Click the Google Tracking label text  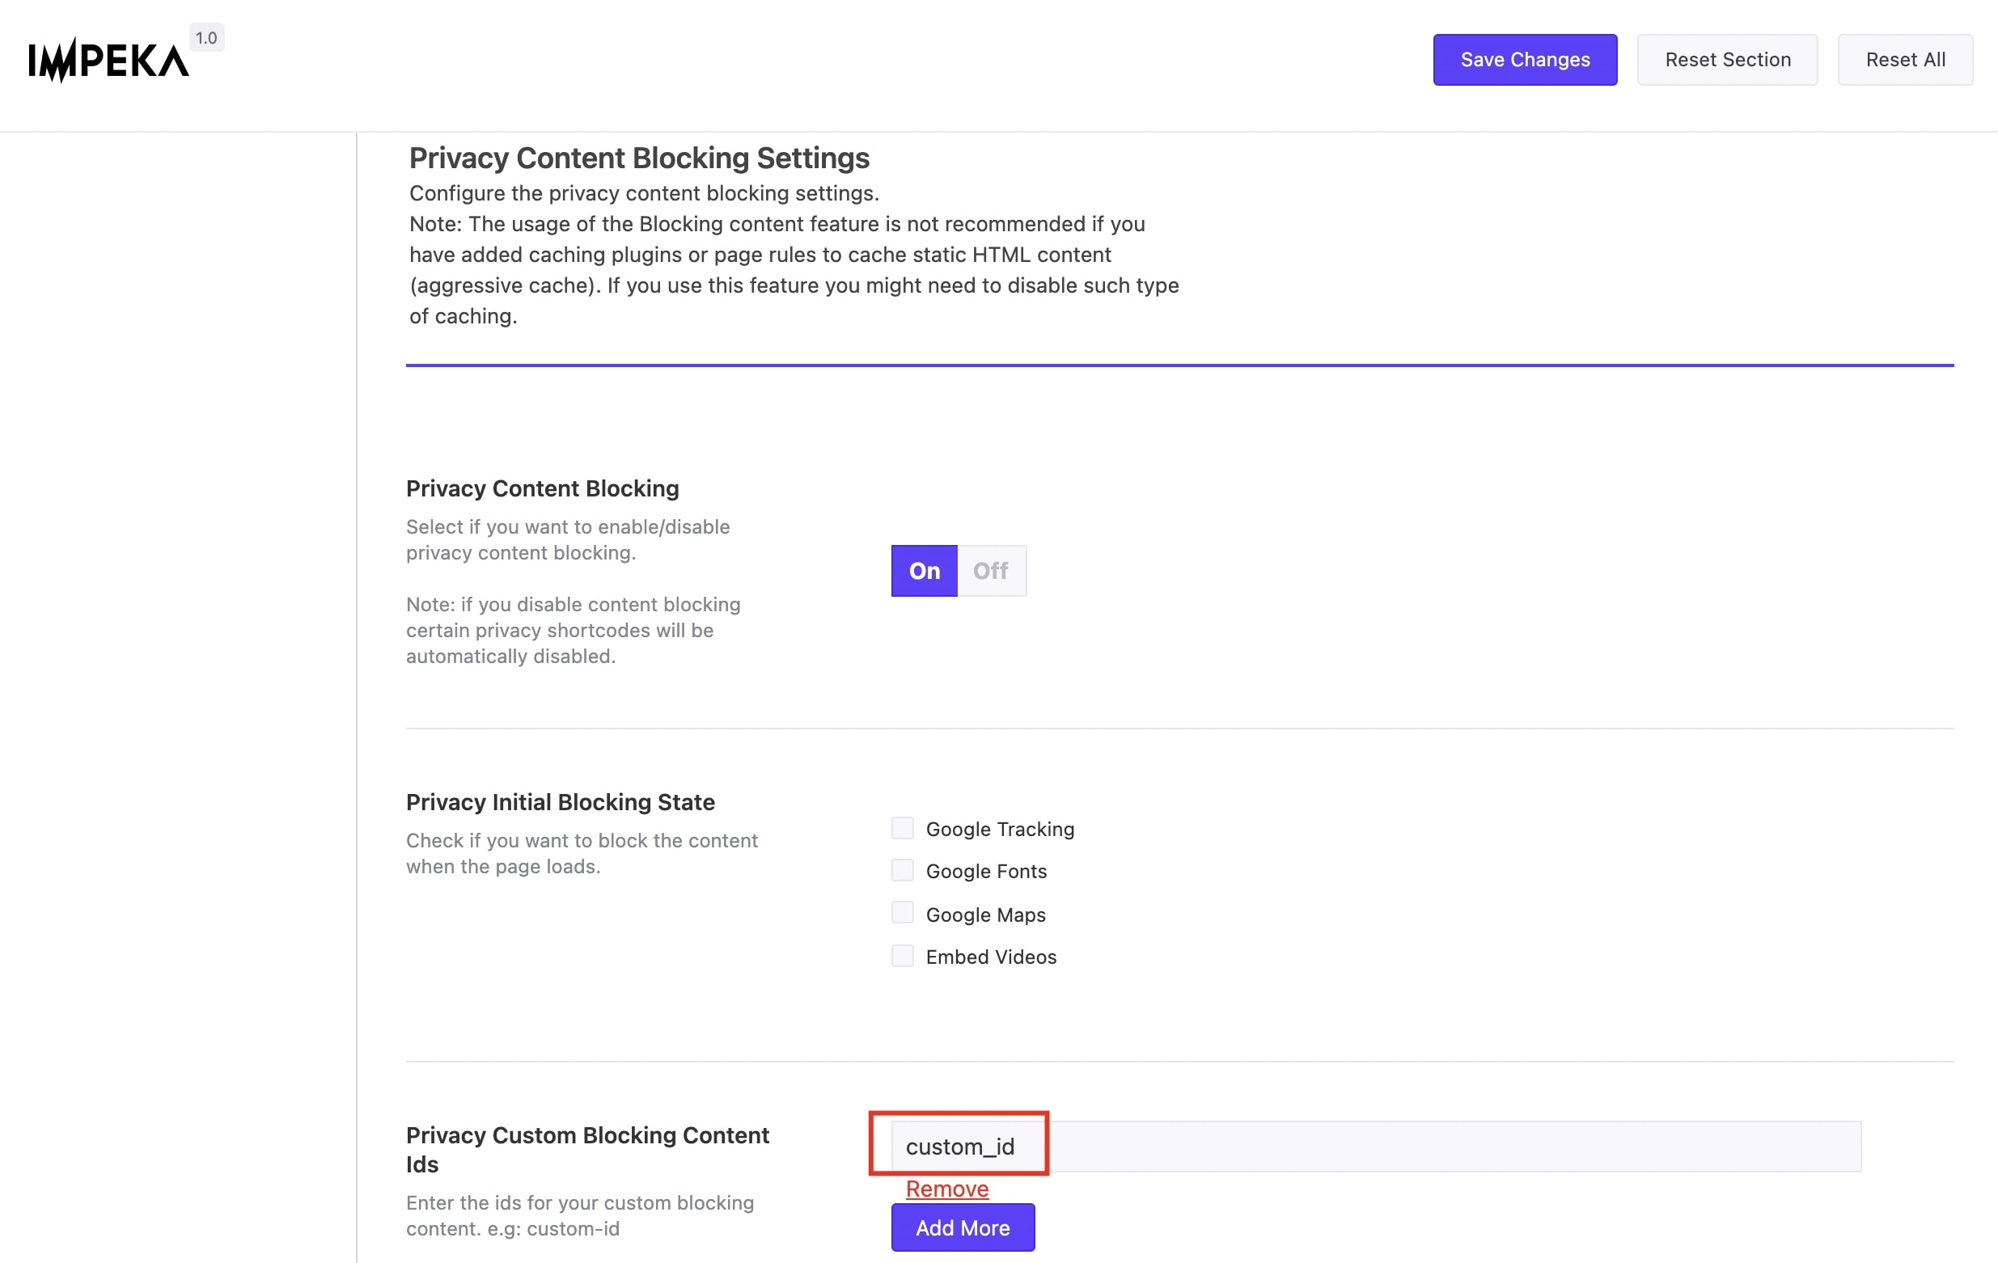click(x=999, y=829)
